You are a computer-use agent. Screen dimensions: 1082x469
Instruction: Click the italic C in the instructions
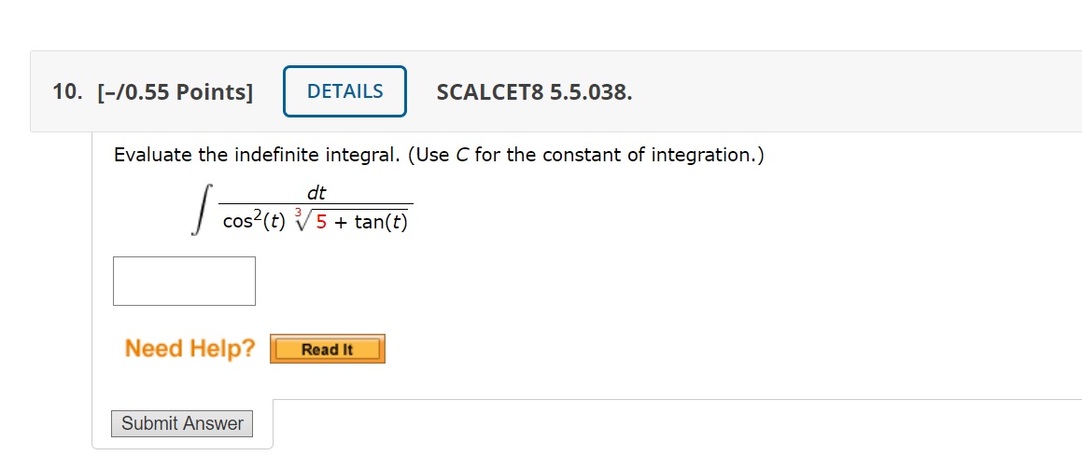[x=462, y=155]
